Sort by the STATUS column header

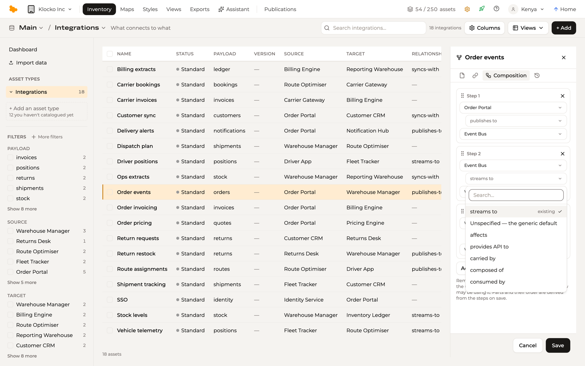pos(185,54)
